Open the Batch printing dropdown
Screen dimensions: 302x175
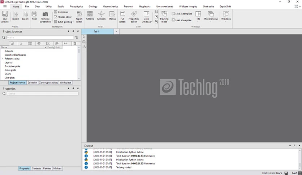[64, 22]
